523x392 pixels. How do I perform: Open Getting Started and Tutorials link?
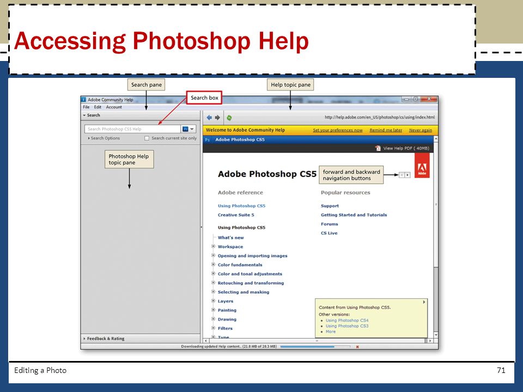coord(354,215)
